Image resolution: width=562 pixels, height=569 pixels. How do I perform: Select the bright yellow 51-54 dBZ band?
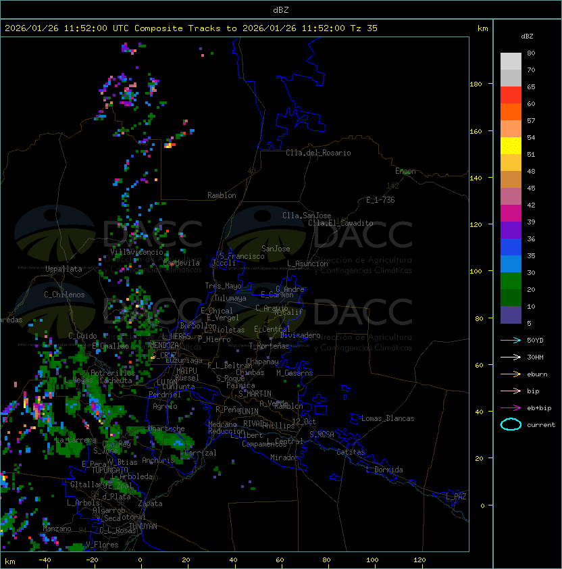pos(511,146)
